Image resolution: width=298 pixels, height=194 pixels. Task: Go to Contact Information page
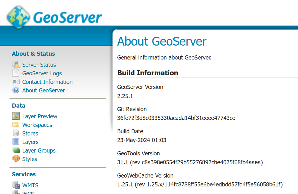[47, 82]
